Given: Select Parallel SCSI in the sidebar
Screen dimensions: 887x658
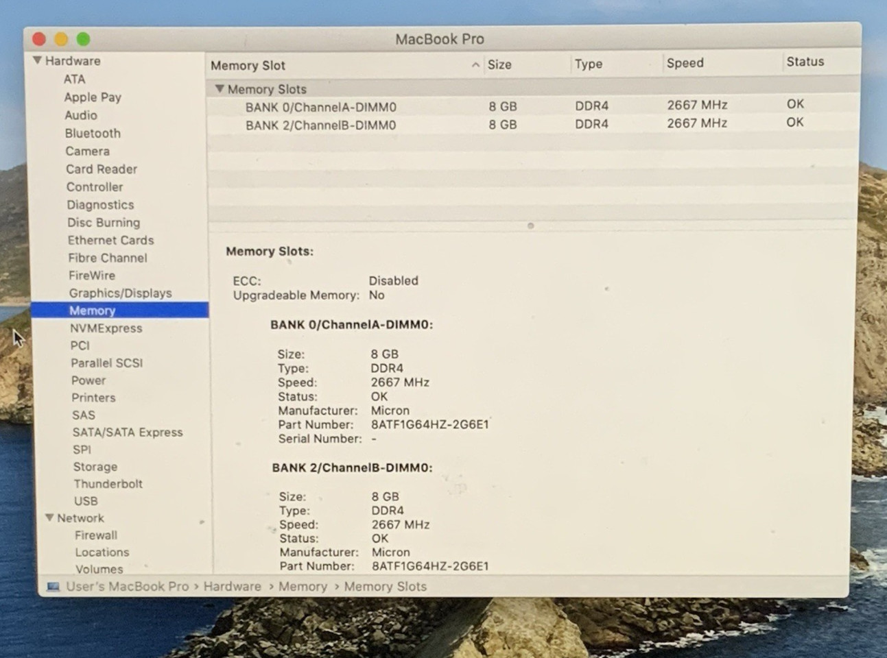Looking at the screenshot, I should [107, 363].
